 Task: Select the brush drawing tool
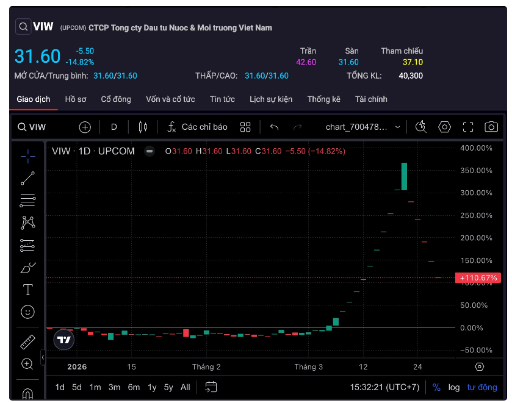coord(27,268)
